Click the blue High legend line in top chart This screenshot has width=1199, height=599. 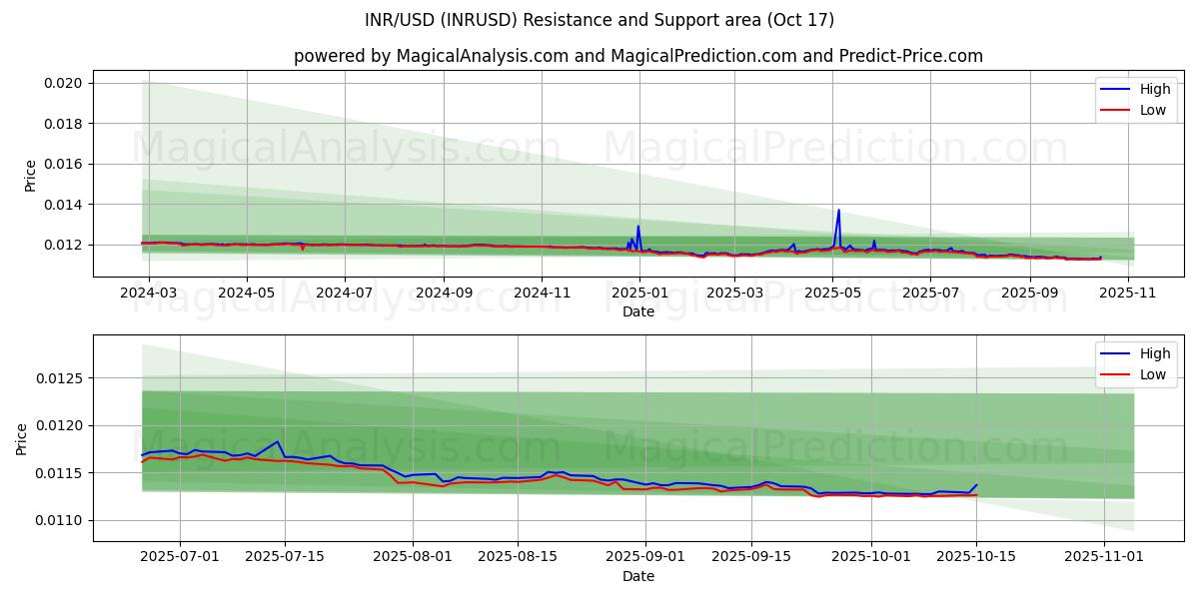(1115, 89)
